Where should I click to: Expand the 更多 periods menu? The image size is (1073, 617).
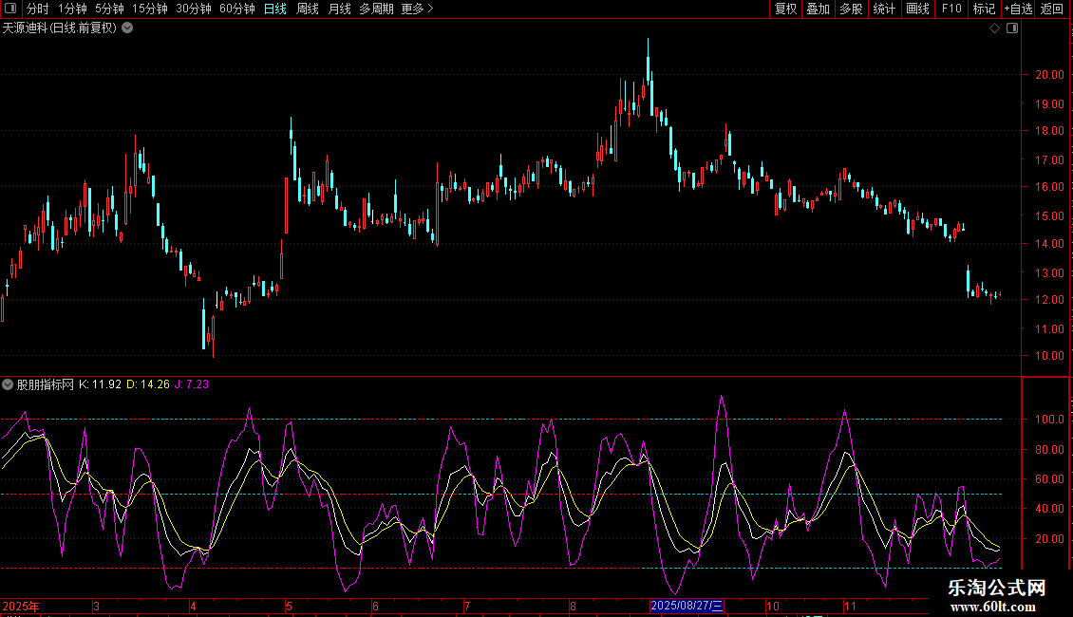417,9
